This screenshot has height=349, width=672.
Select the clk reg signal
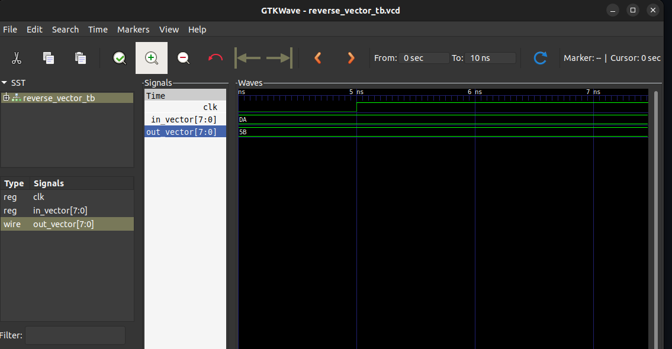(x=38, y=196)
